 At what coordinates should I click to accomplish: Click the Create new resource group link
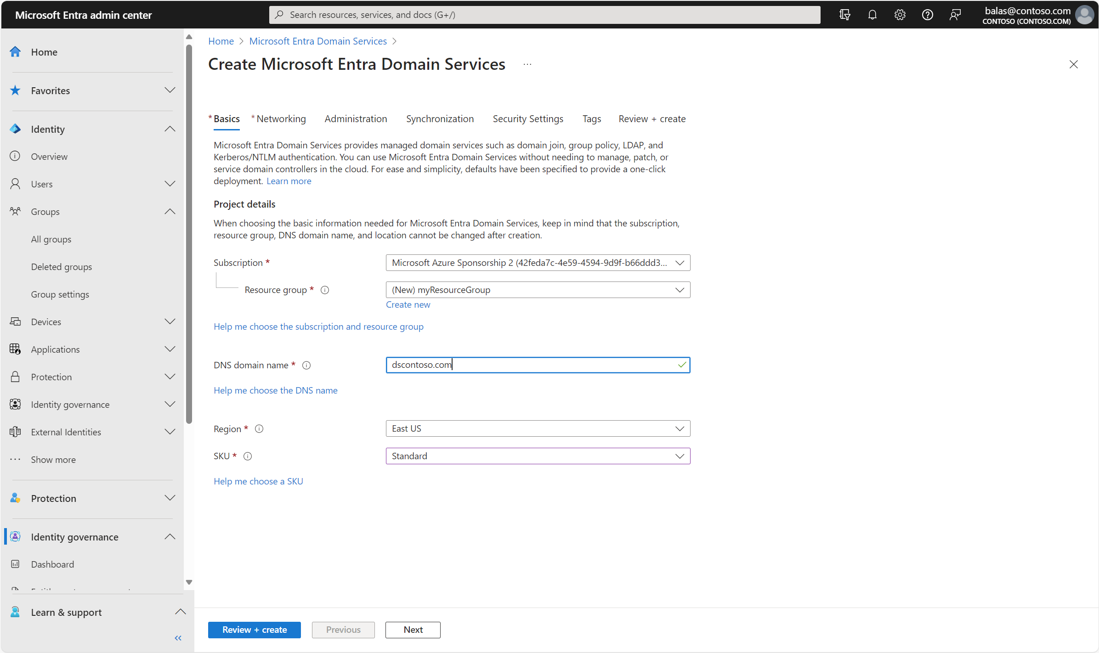tap(408, 304)
